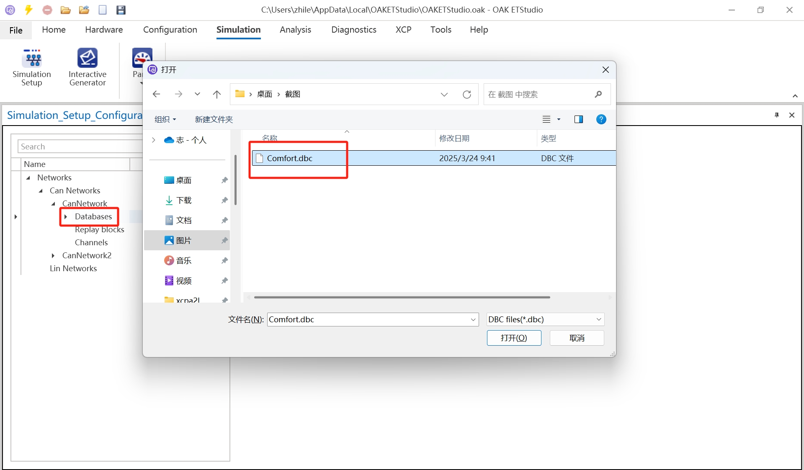Viewport: 804px width, 470px height.
Task: Click the open folder icon in title bar
Action: (65, 10)
